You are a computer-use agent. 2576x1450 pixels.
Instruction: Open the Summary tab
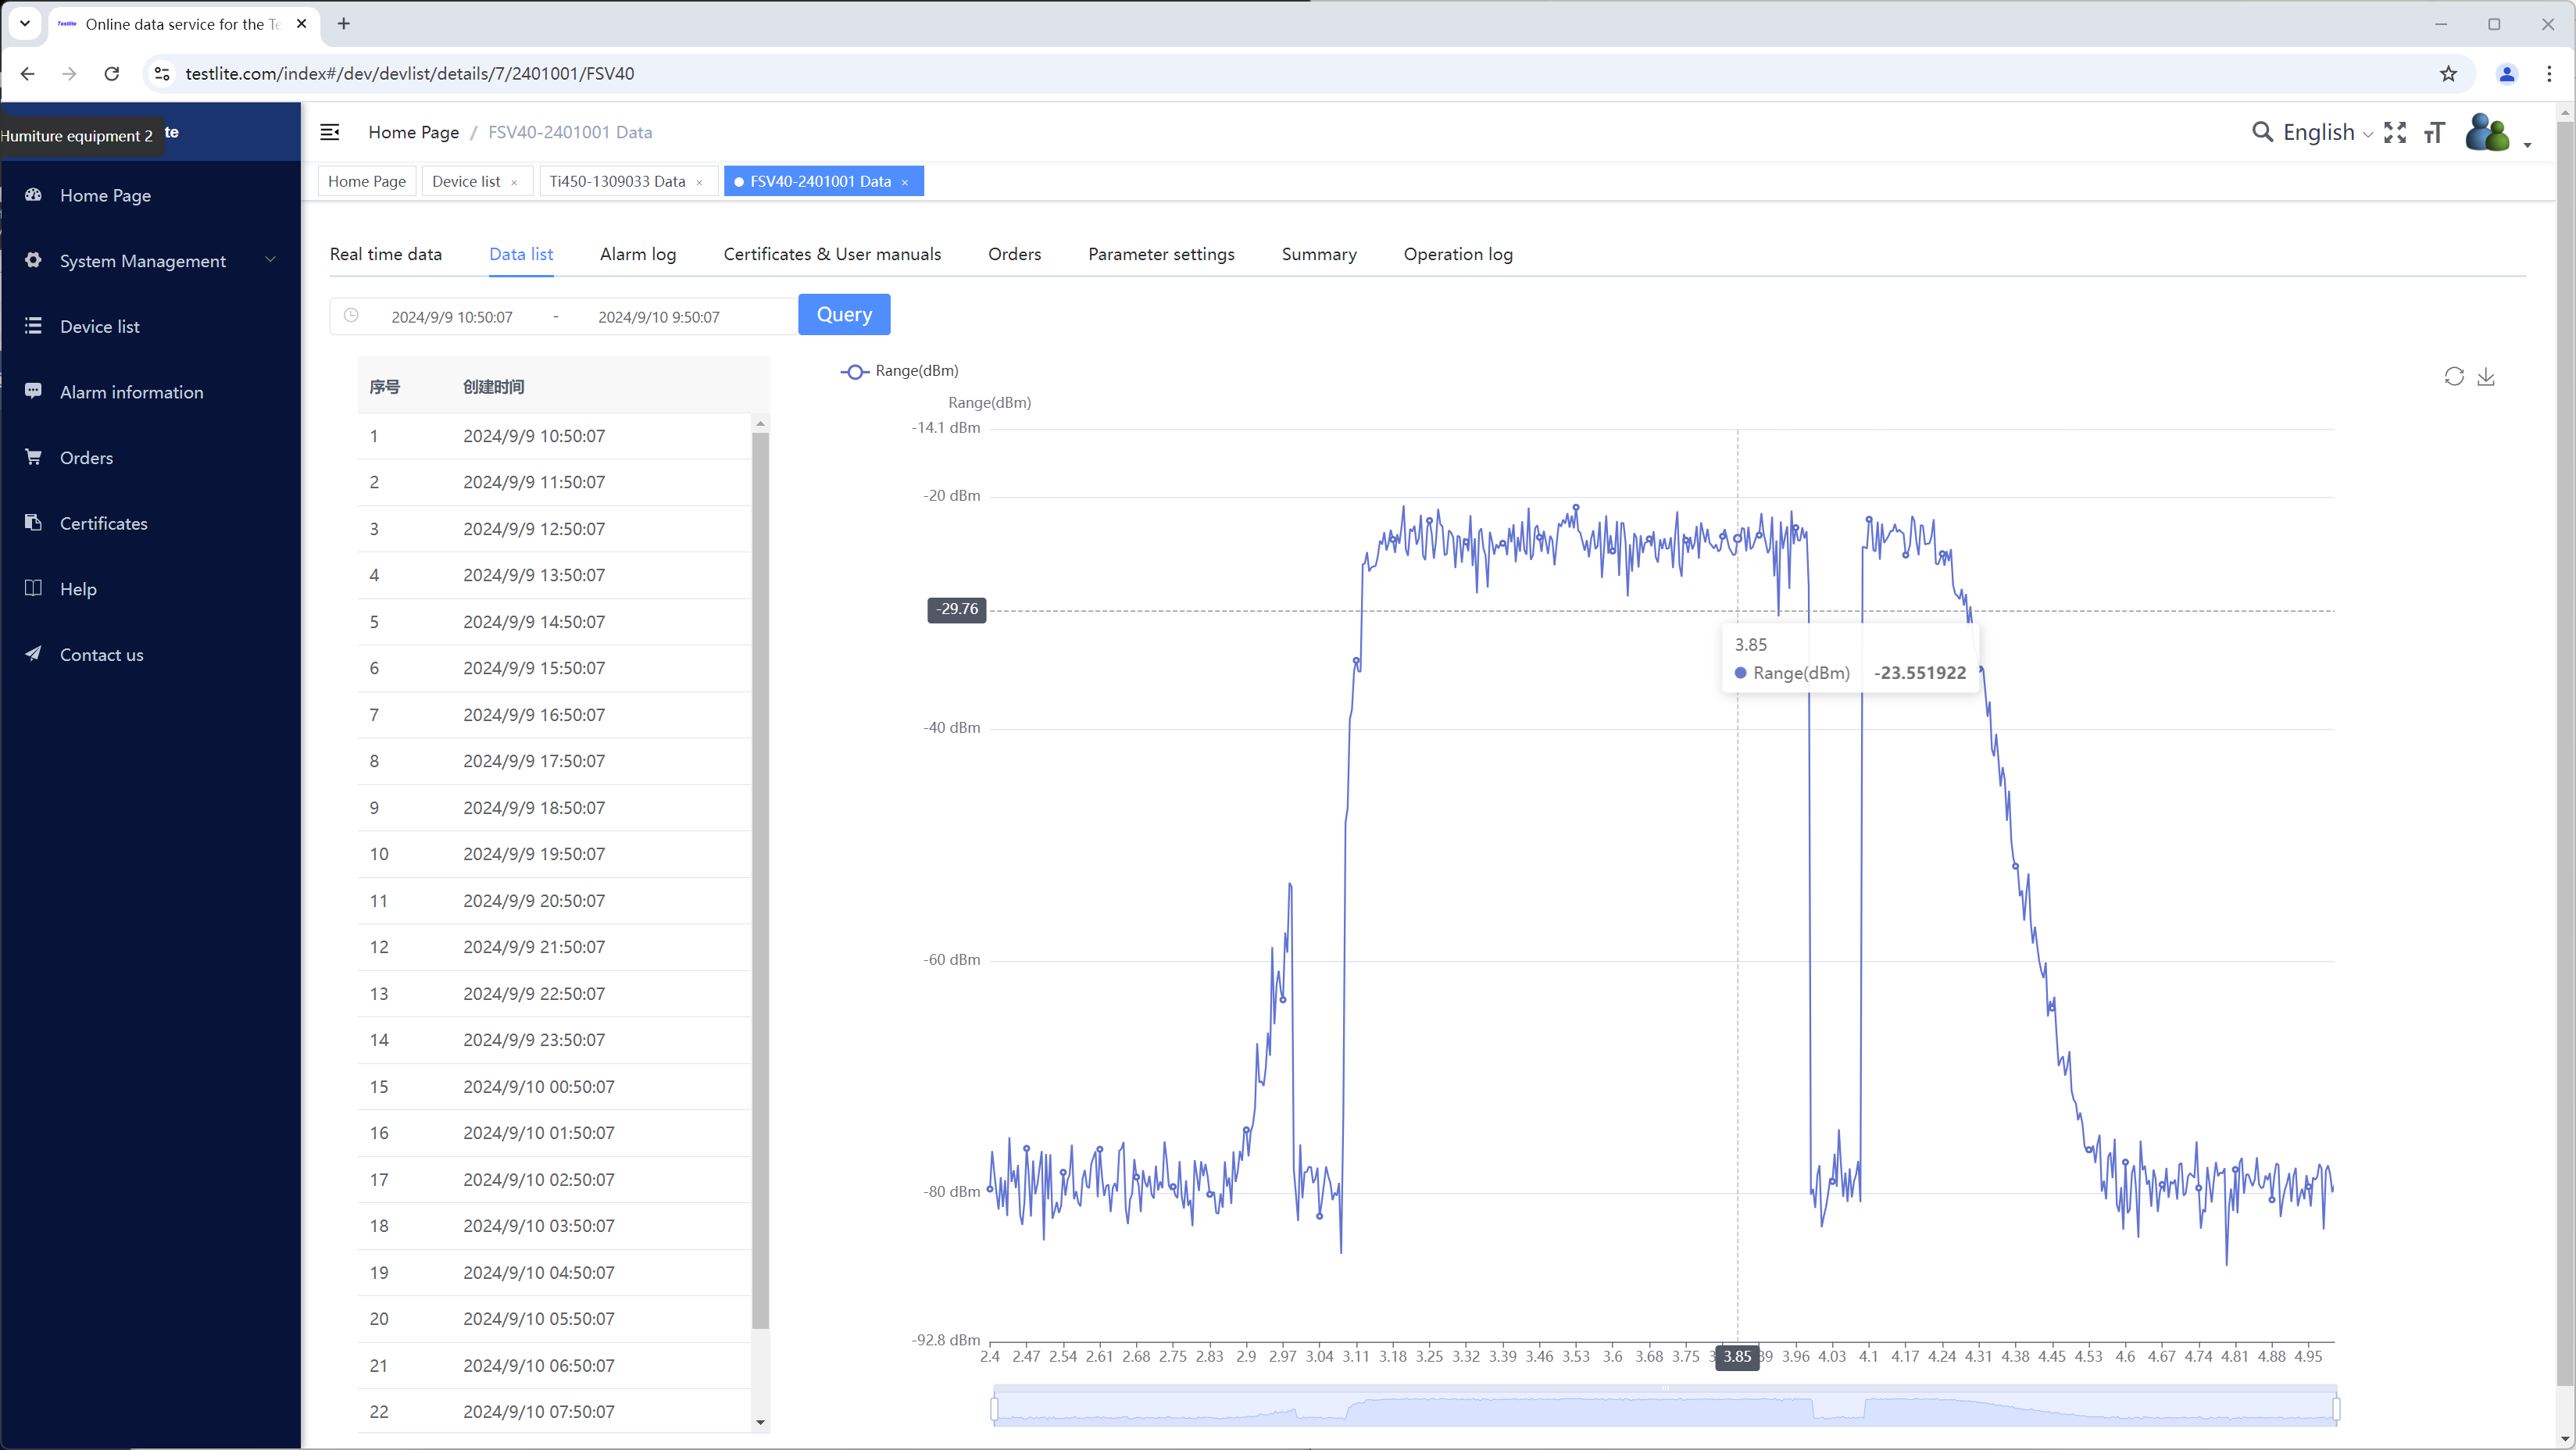[1319, 254]
